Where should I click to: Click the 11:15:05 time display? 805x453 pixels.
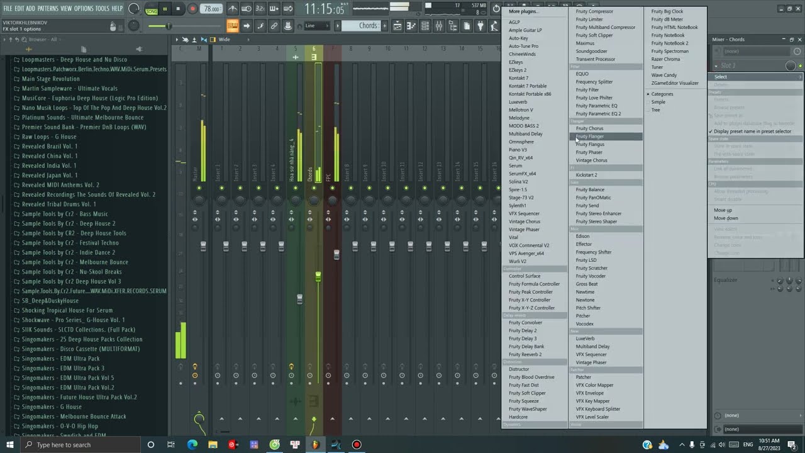tap(325, 9)
